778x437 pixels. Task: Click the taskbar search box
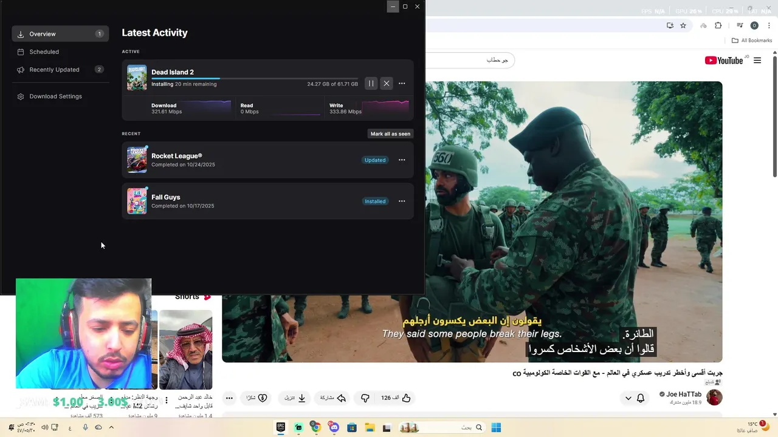click(x=442, y=427)
